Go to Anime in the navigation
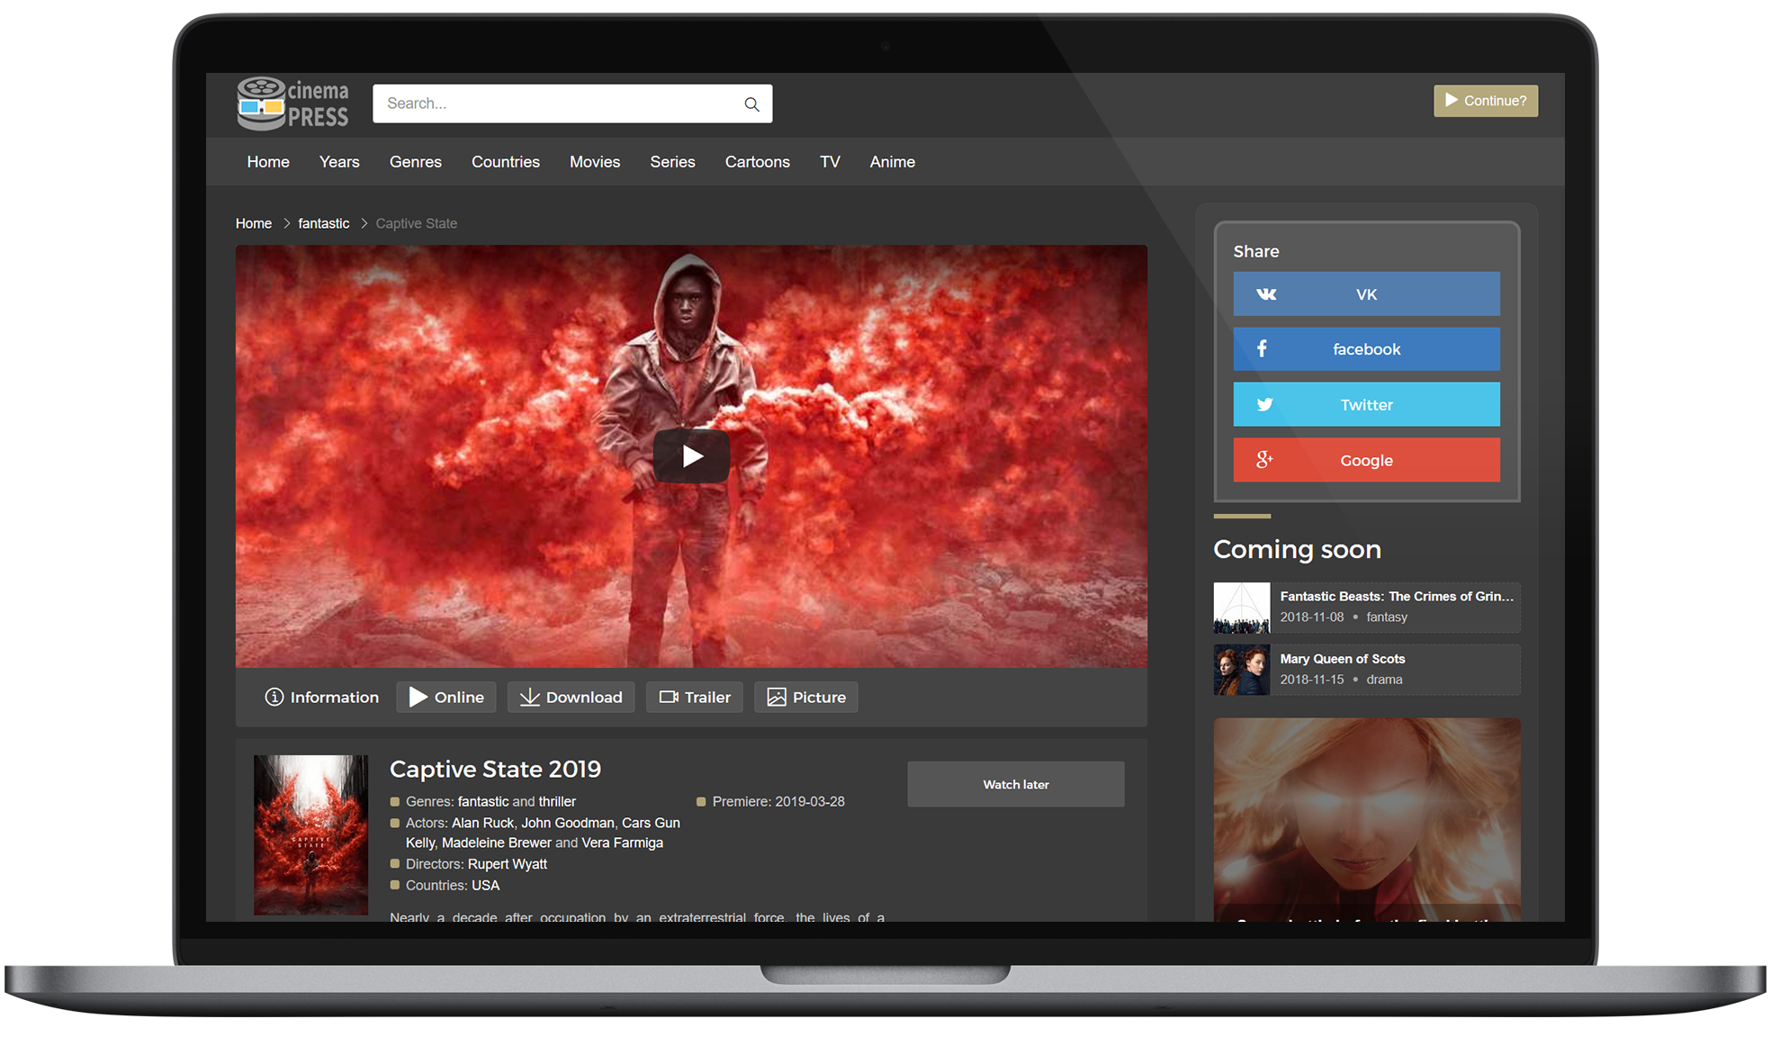The image size is (1771, 1037). [x=892, y=162]
